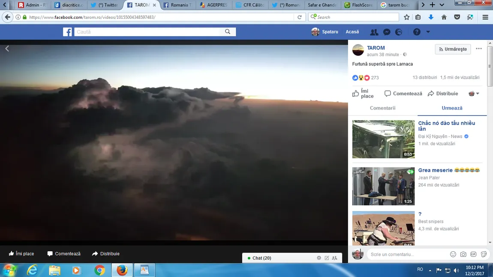Image resolution: width=493 pixels, height=277 pixels.
Task: Switch to the FlashScore browser tab
Action: [x=360, y=5]
